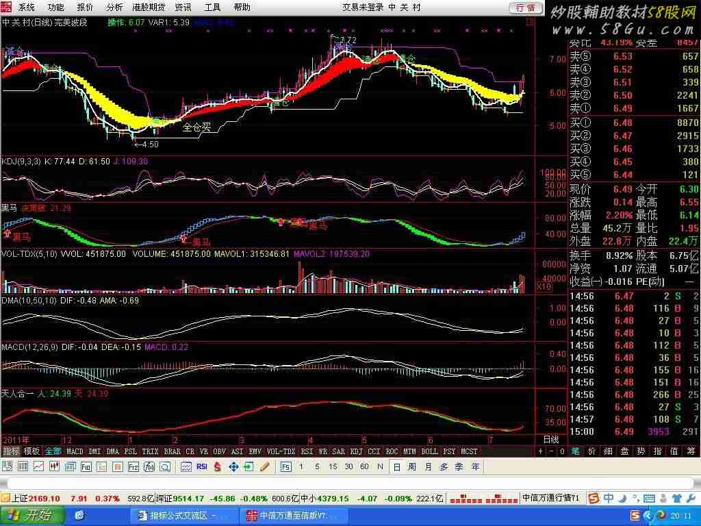Click the Sogou input method S icon
The width and height of the screenshot is (701, 526).
tap(594, 498)
